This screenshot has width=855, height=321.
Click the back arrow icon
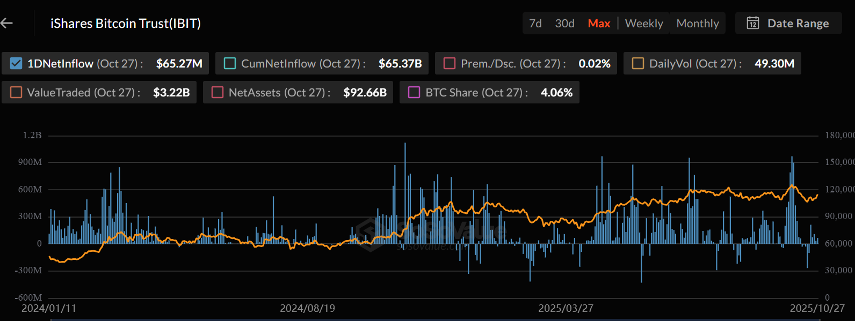pyautogui.click(x=6, y=23)
